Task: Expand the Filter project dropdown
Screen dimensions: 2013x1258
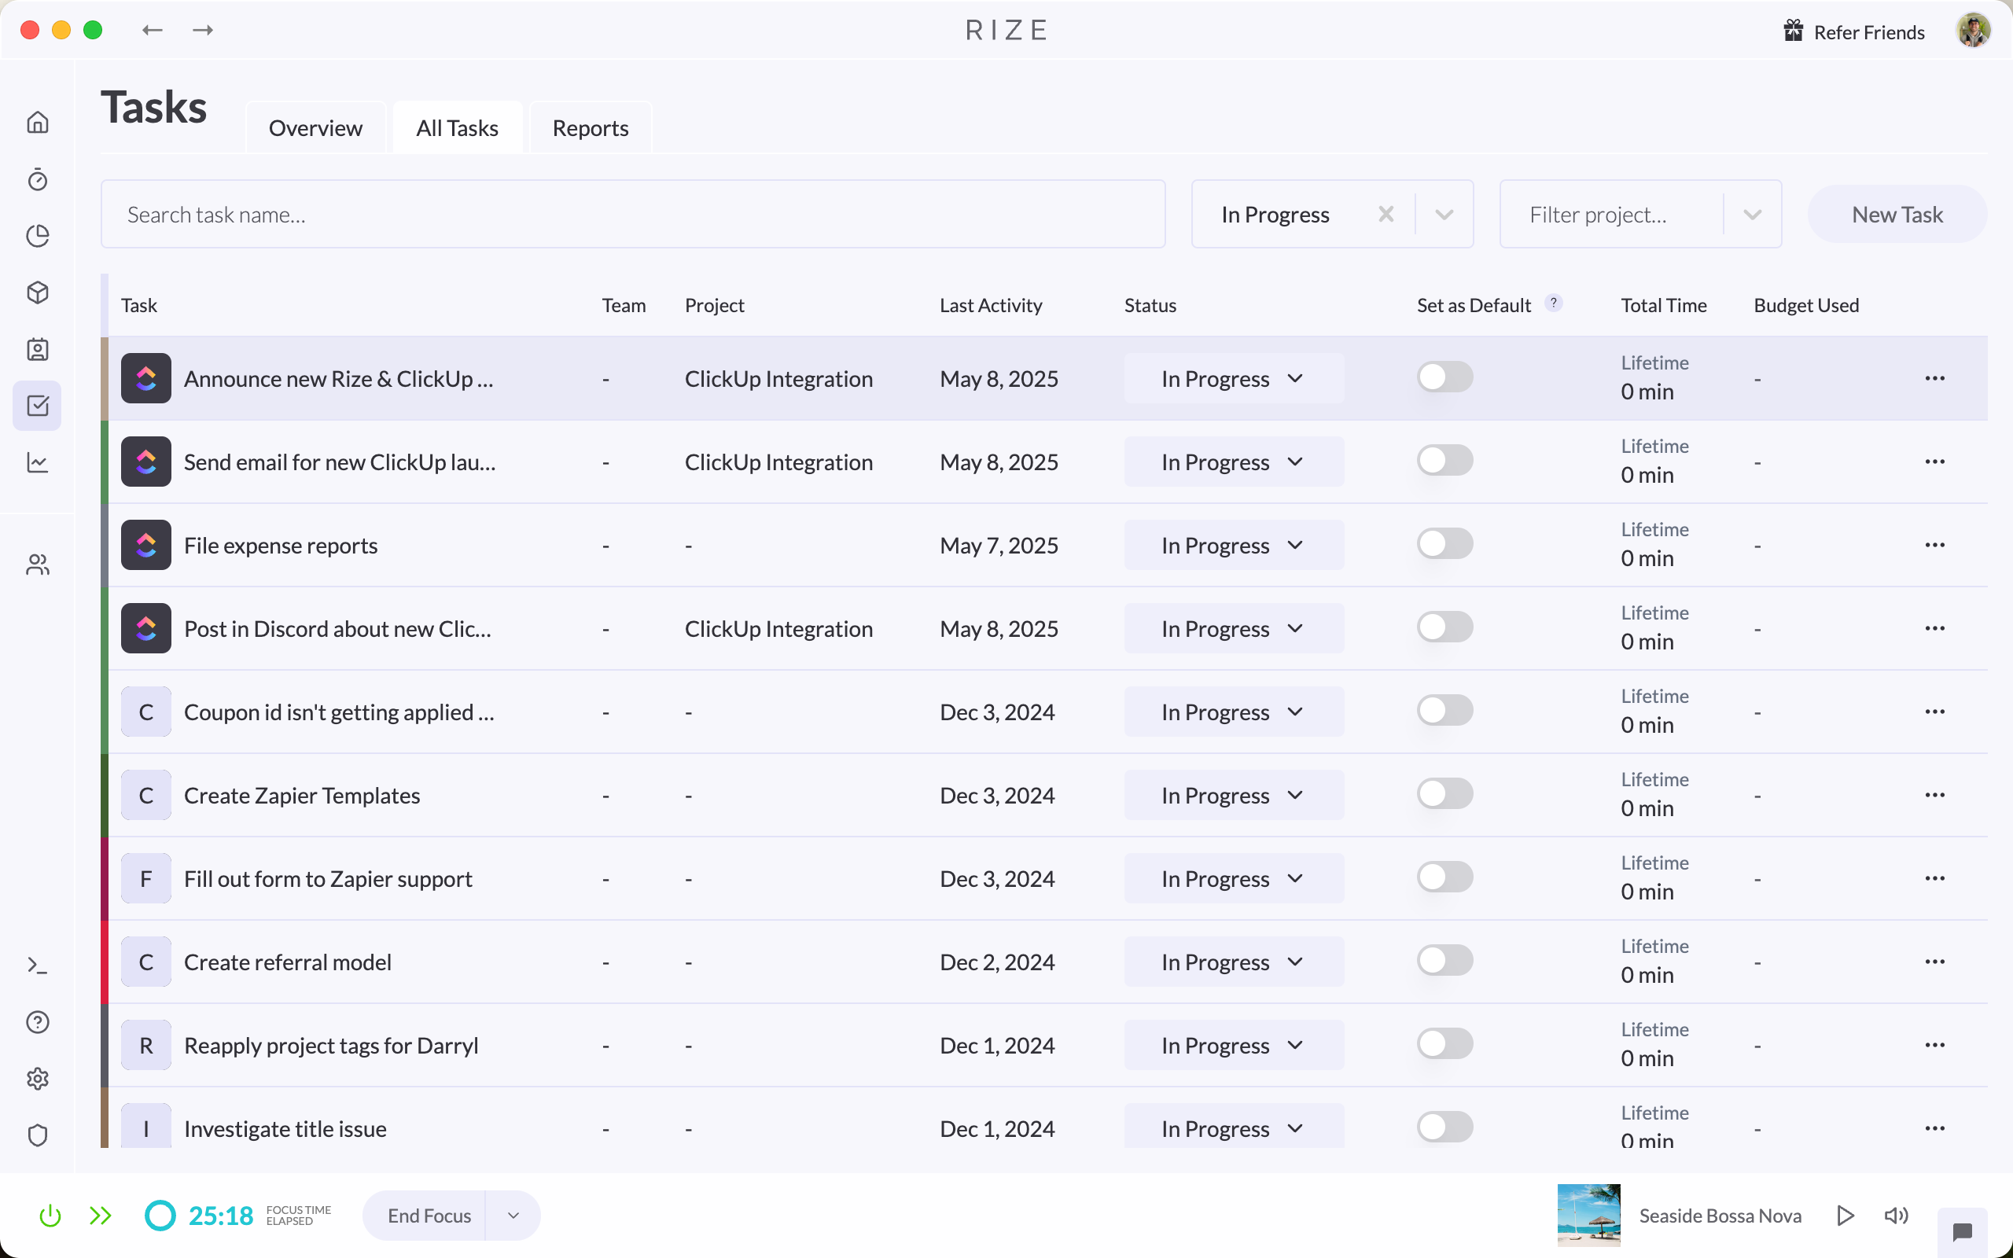Action: [1752, 214]
